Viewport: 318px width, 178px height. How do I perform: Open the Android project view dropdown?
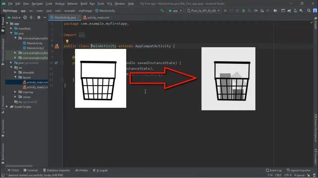click(x=14, y=18)
